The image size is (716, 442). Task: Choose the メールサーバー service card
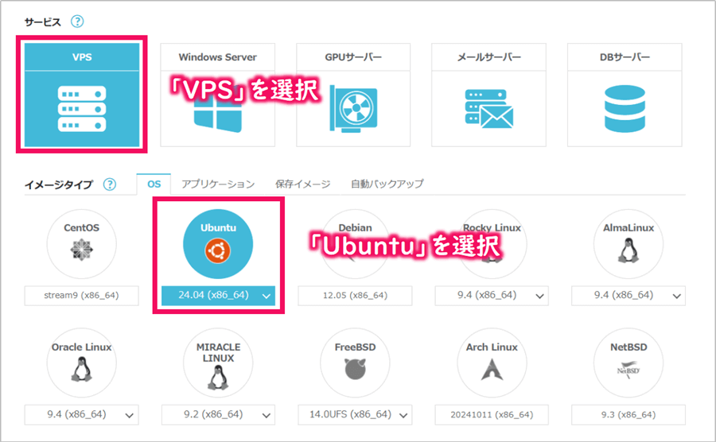pyautogui.click(x=488, y=95)
